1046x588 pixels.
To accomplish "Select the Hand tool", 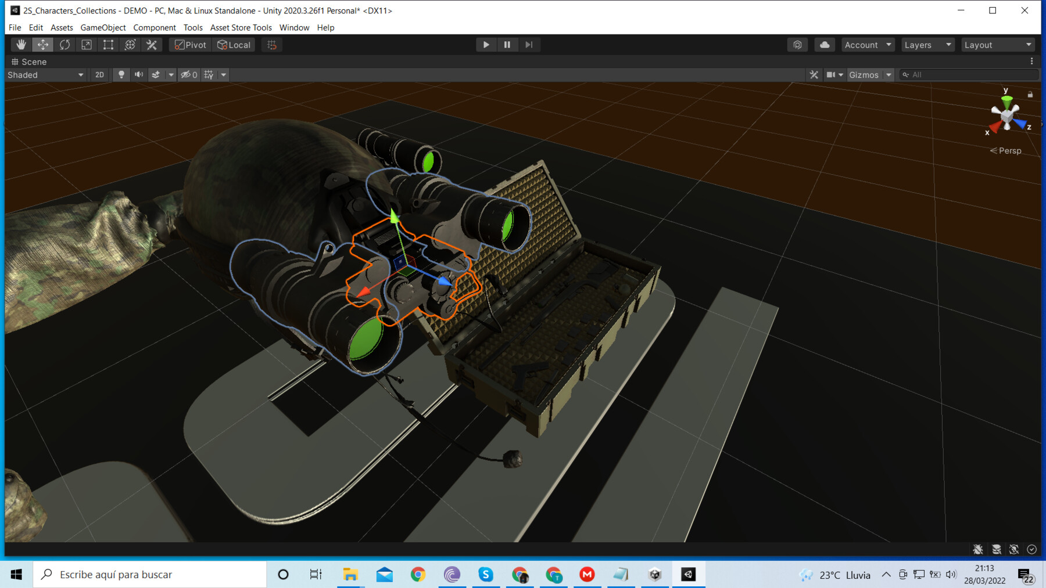I will [21, 45].
